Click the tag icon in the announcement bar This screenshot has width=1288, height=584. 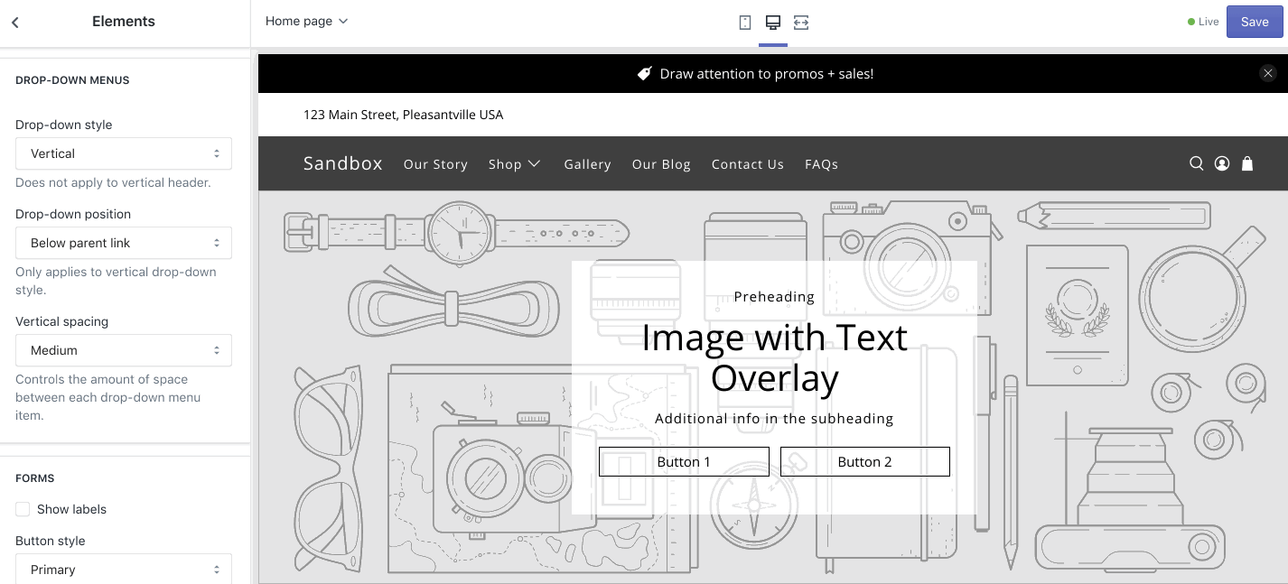pyautogui.click(x=644, y=73)
